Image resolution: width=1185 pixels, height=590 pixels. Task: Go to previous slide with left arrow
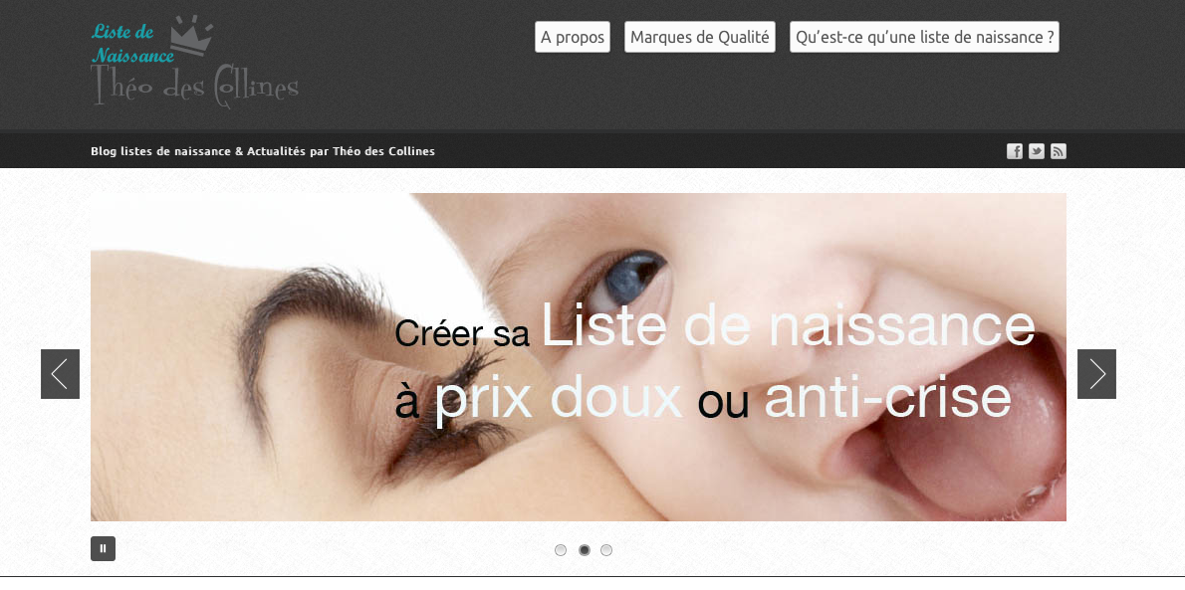60,373
